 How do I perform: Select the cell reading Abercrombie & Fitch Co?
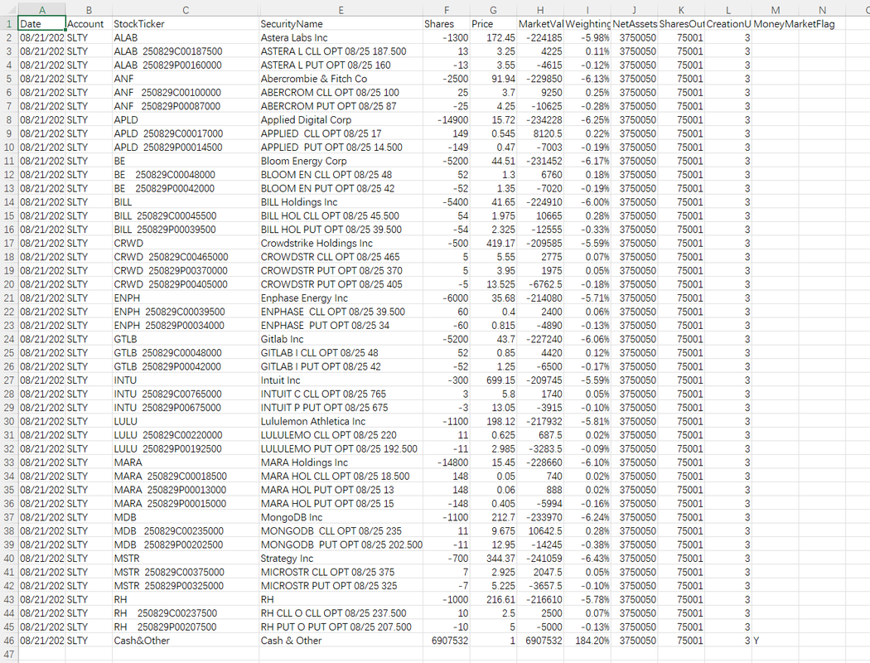pos(341,79)
